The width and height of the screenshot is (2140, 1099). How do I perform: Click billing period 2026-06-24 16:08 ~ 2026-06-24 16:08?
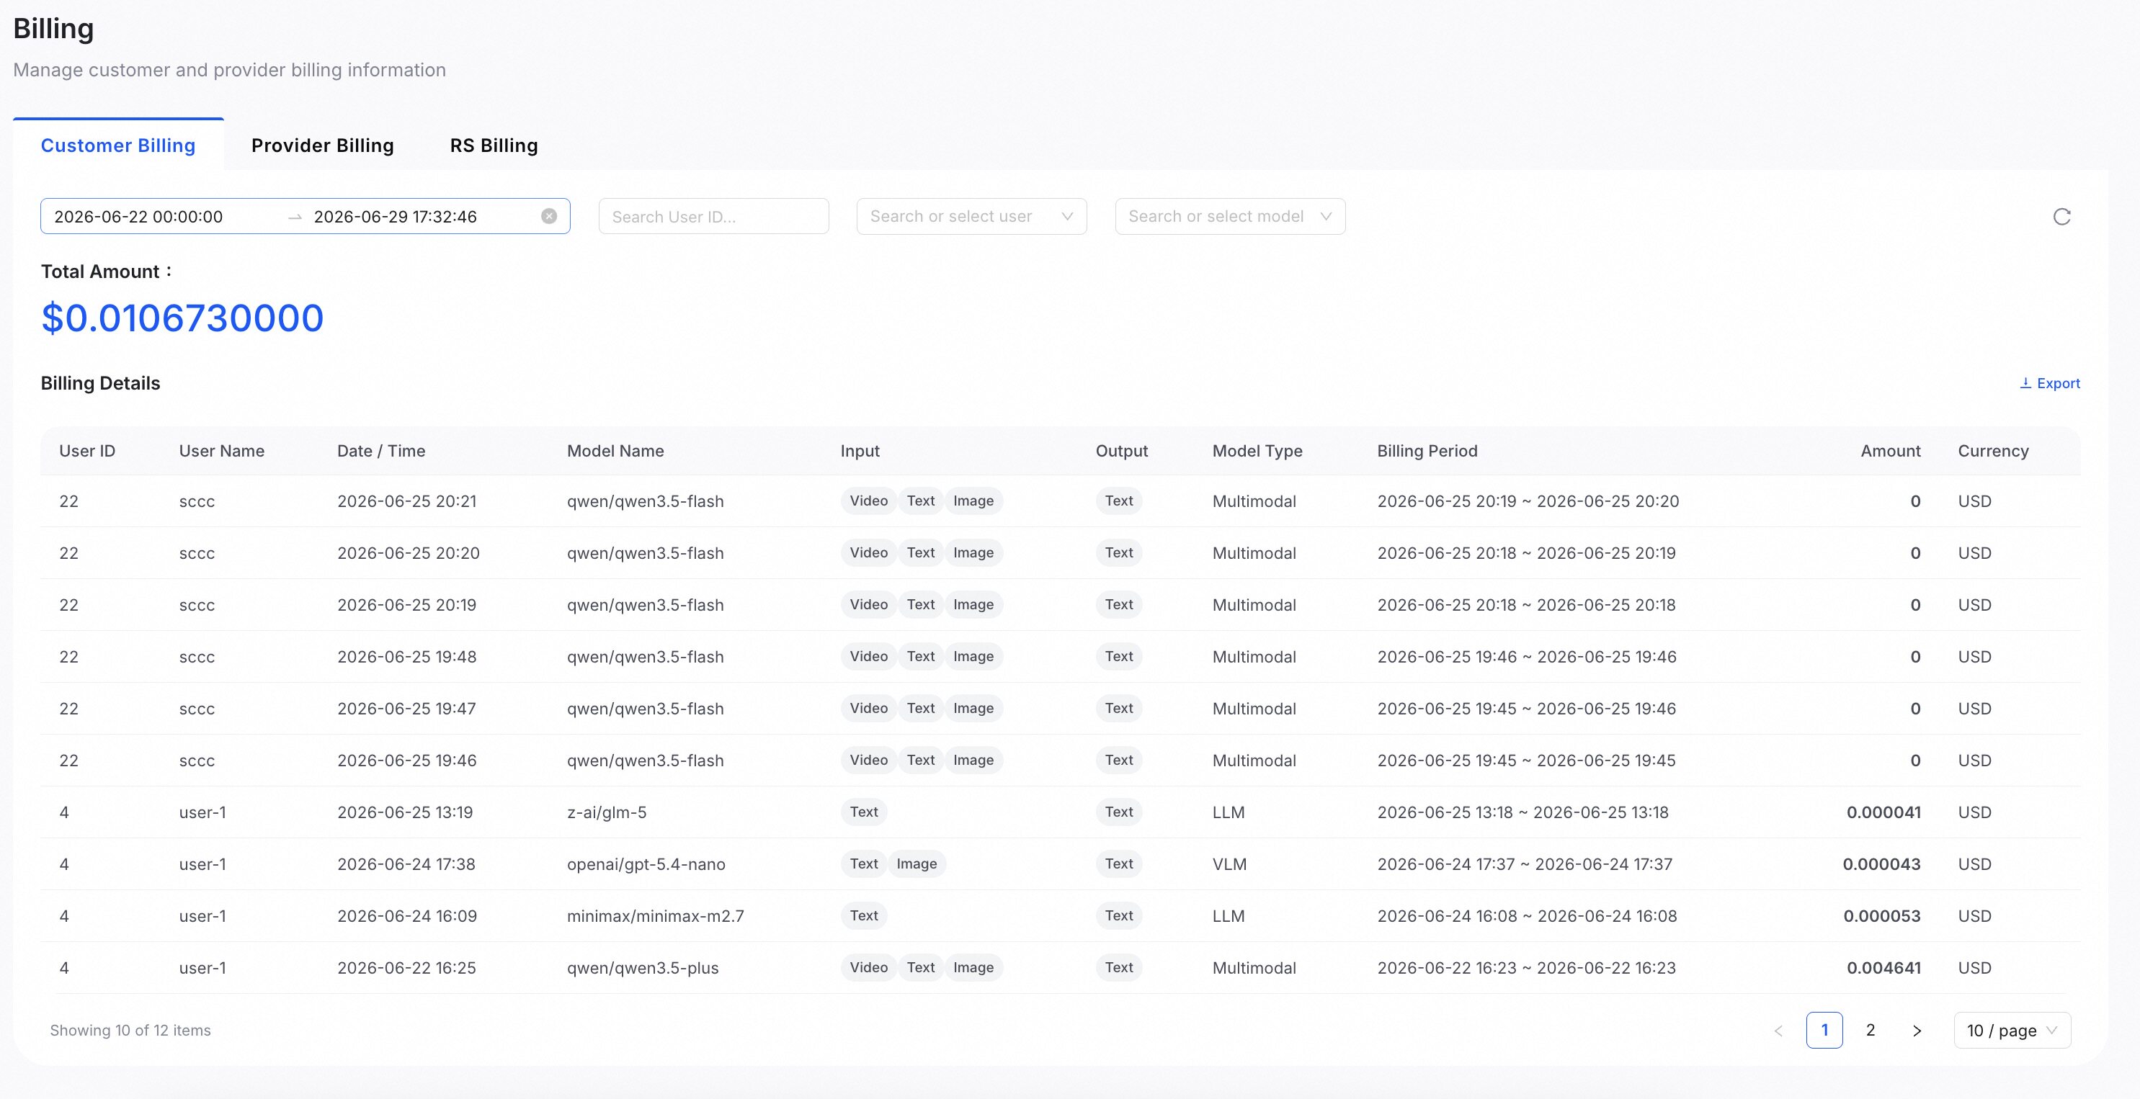click(x=1527, y=915)
